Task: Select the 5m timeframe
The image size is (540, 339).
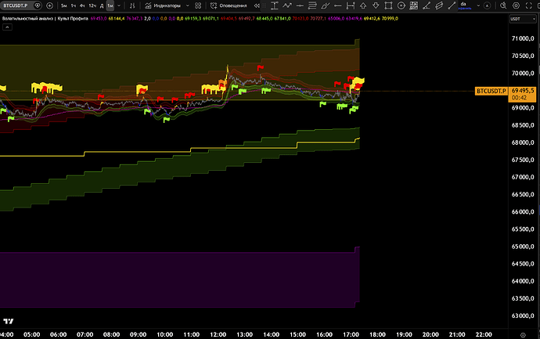Action: click(x=63, y=5)
